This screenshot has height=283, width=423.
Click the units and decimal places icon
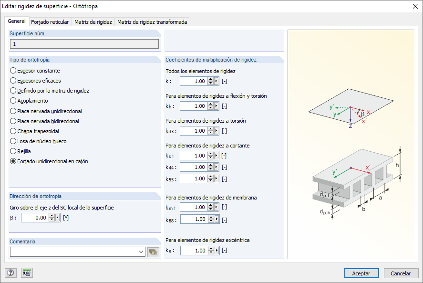26,273
